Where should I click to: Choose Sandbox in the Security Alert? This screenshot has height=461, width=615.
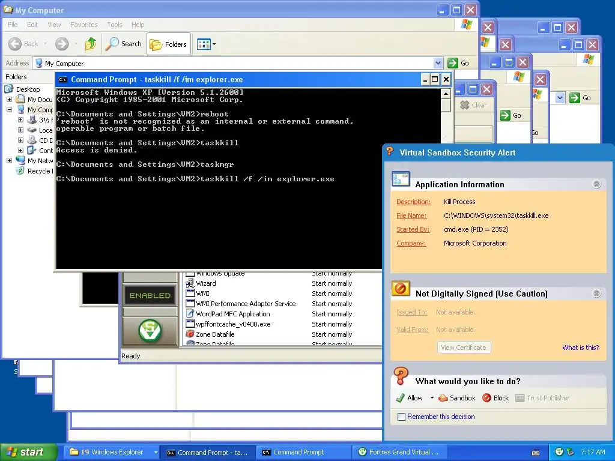(x=457, y=398)
